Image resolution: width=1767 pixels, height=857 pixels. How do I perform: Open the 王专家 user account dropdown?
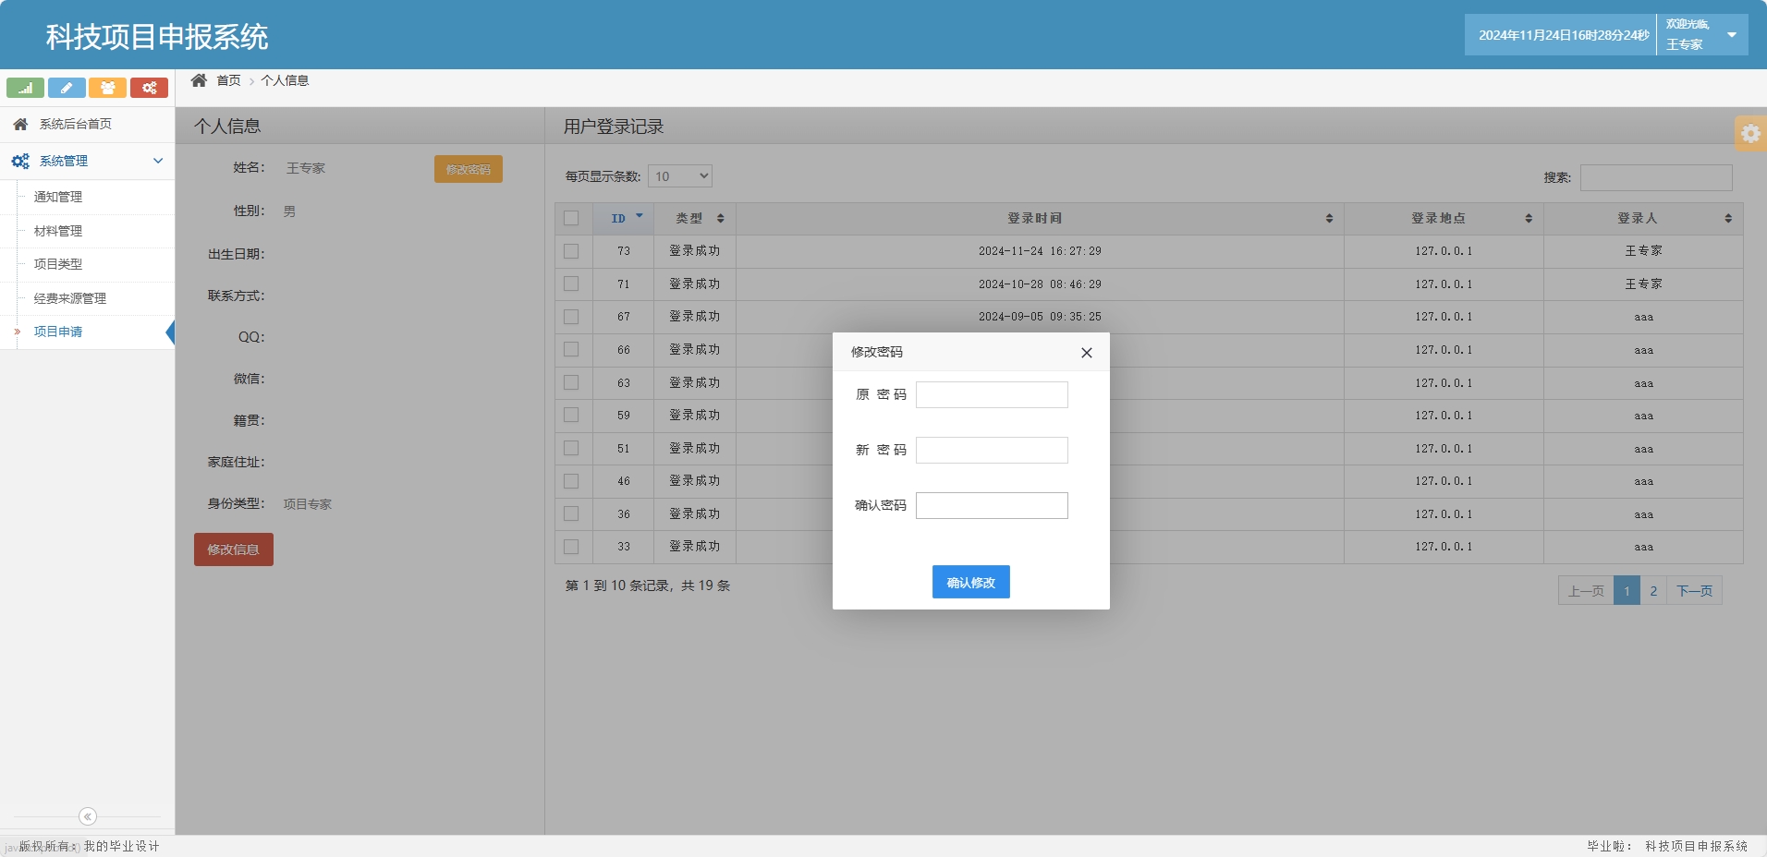1703,33
